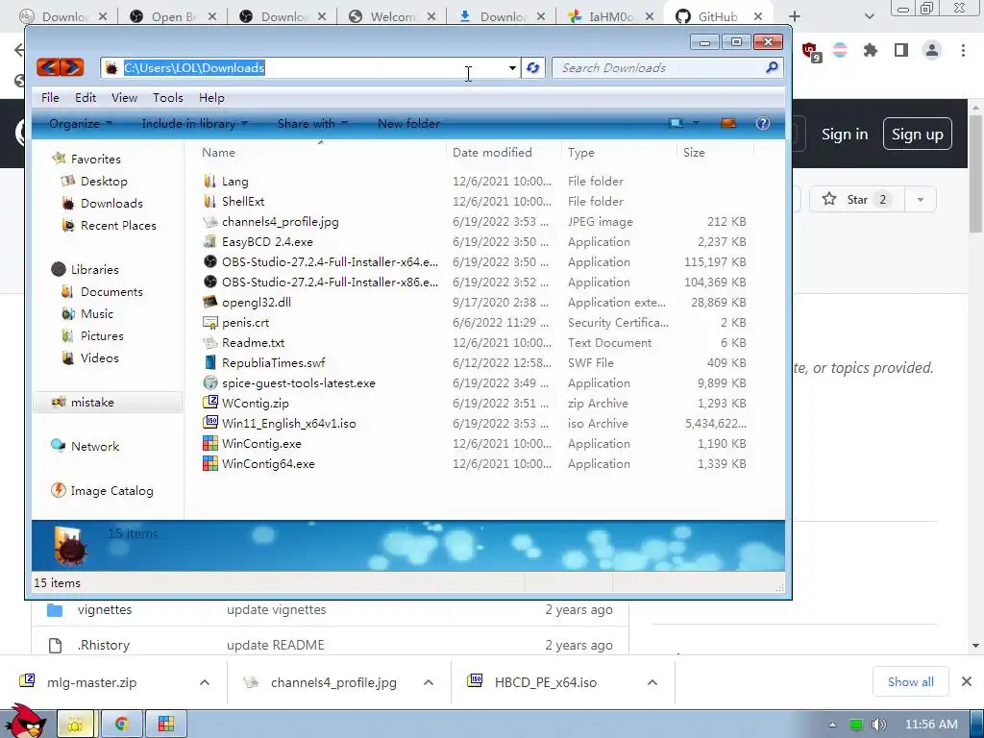Open the Edit menu

[x=86, y=98]
